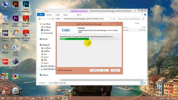The width and height of the screenshot is (178, 100).
Task: Open Adobe Photoshop desktop shortcut
Action: [x=26, y=6]
